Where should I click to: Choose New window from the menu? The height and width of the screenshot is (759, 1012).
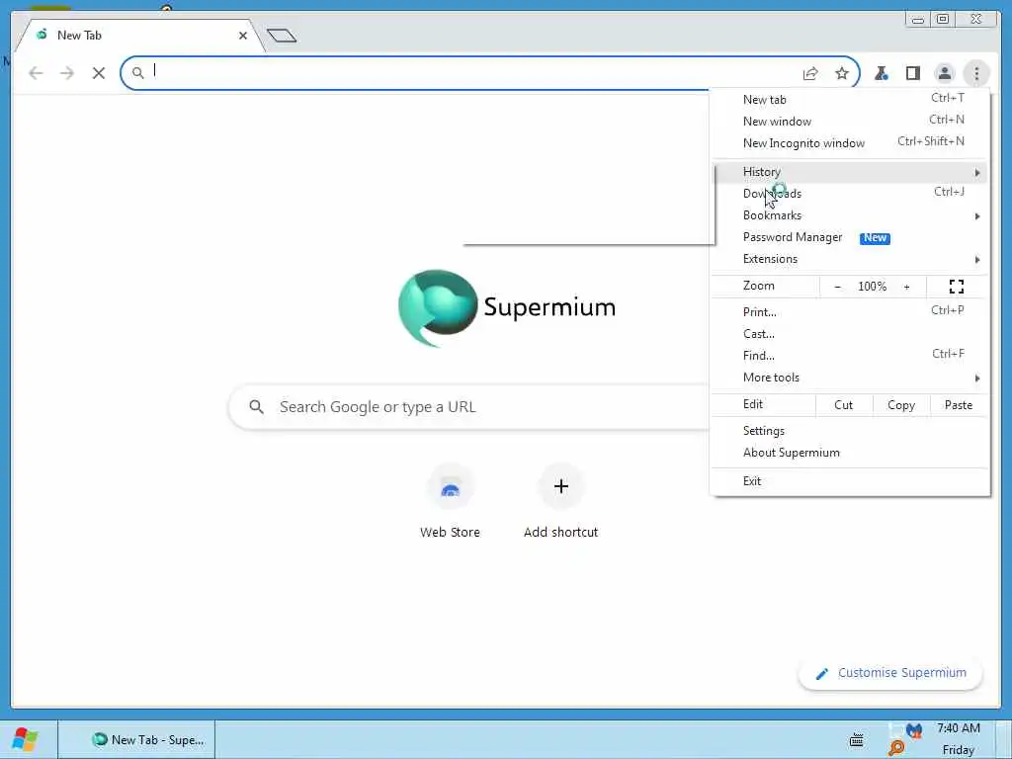849,122
